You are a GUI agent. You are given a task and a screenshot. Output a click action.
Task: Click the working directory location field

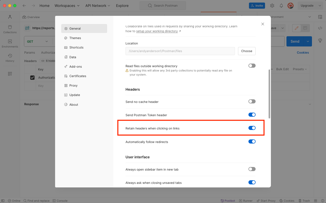pyautogui.click(x=180, y=51)
